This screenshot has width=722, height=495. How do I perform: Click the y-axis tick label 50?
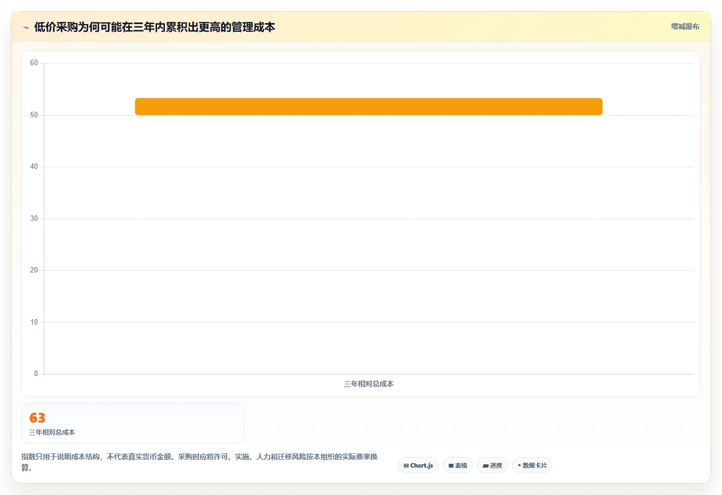[x=34, y=115]
